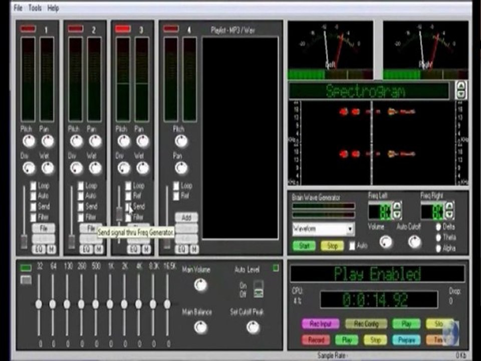Click the small green square beside Auto Level
Screen dimensions: 481x361
tap(276, 268)
